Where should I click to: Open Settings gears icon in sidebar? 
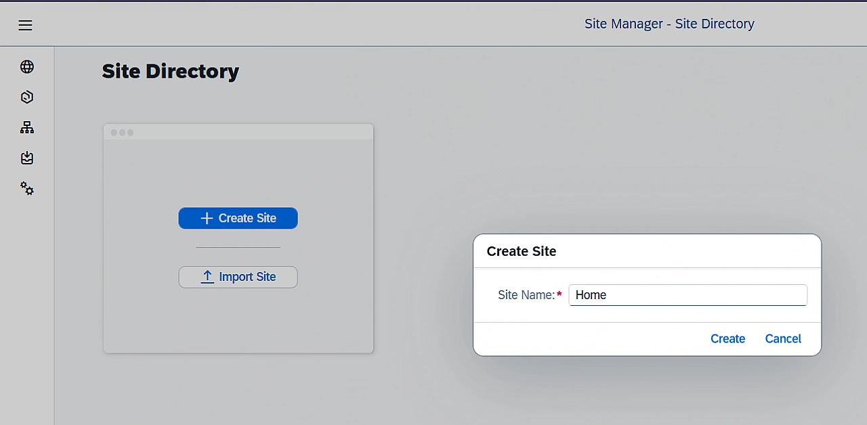[27, 188]
